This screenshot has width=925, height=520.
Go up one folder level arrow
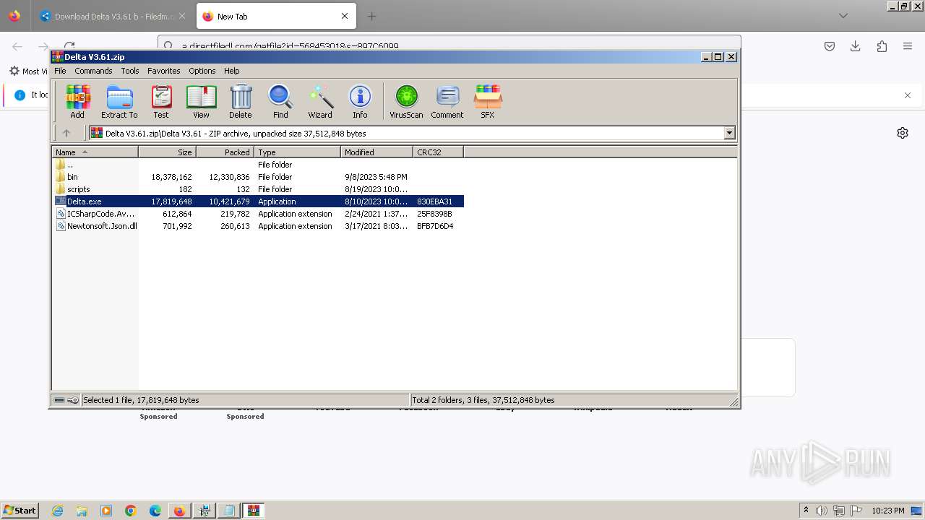(x=66, y=133)
